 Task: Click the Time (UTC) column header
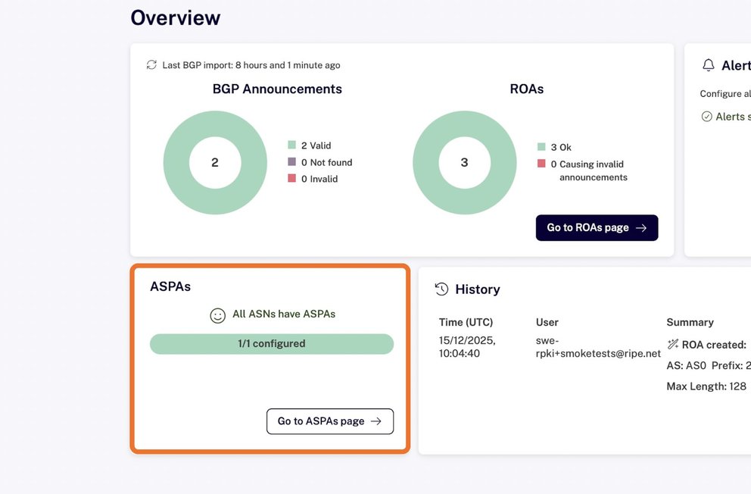tap(466, 322)
